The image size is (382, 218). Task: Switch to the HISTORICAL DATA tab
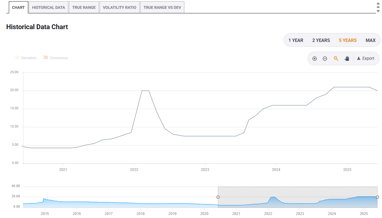point(48,7)
